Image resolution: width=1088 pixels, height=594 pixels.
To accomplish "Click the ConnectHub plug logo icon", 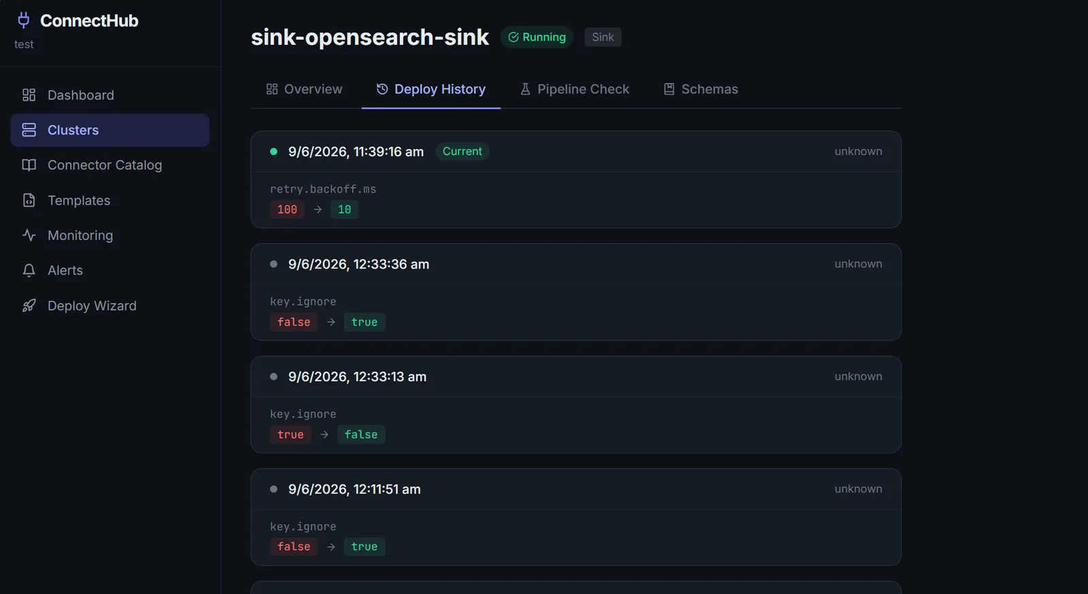I will (24, 20).
